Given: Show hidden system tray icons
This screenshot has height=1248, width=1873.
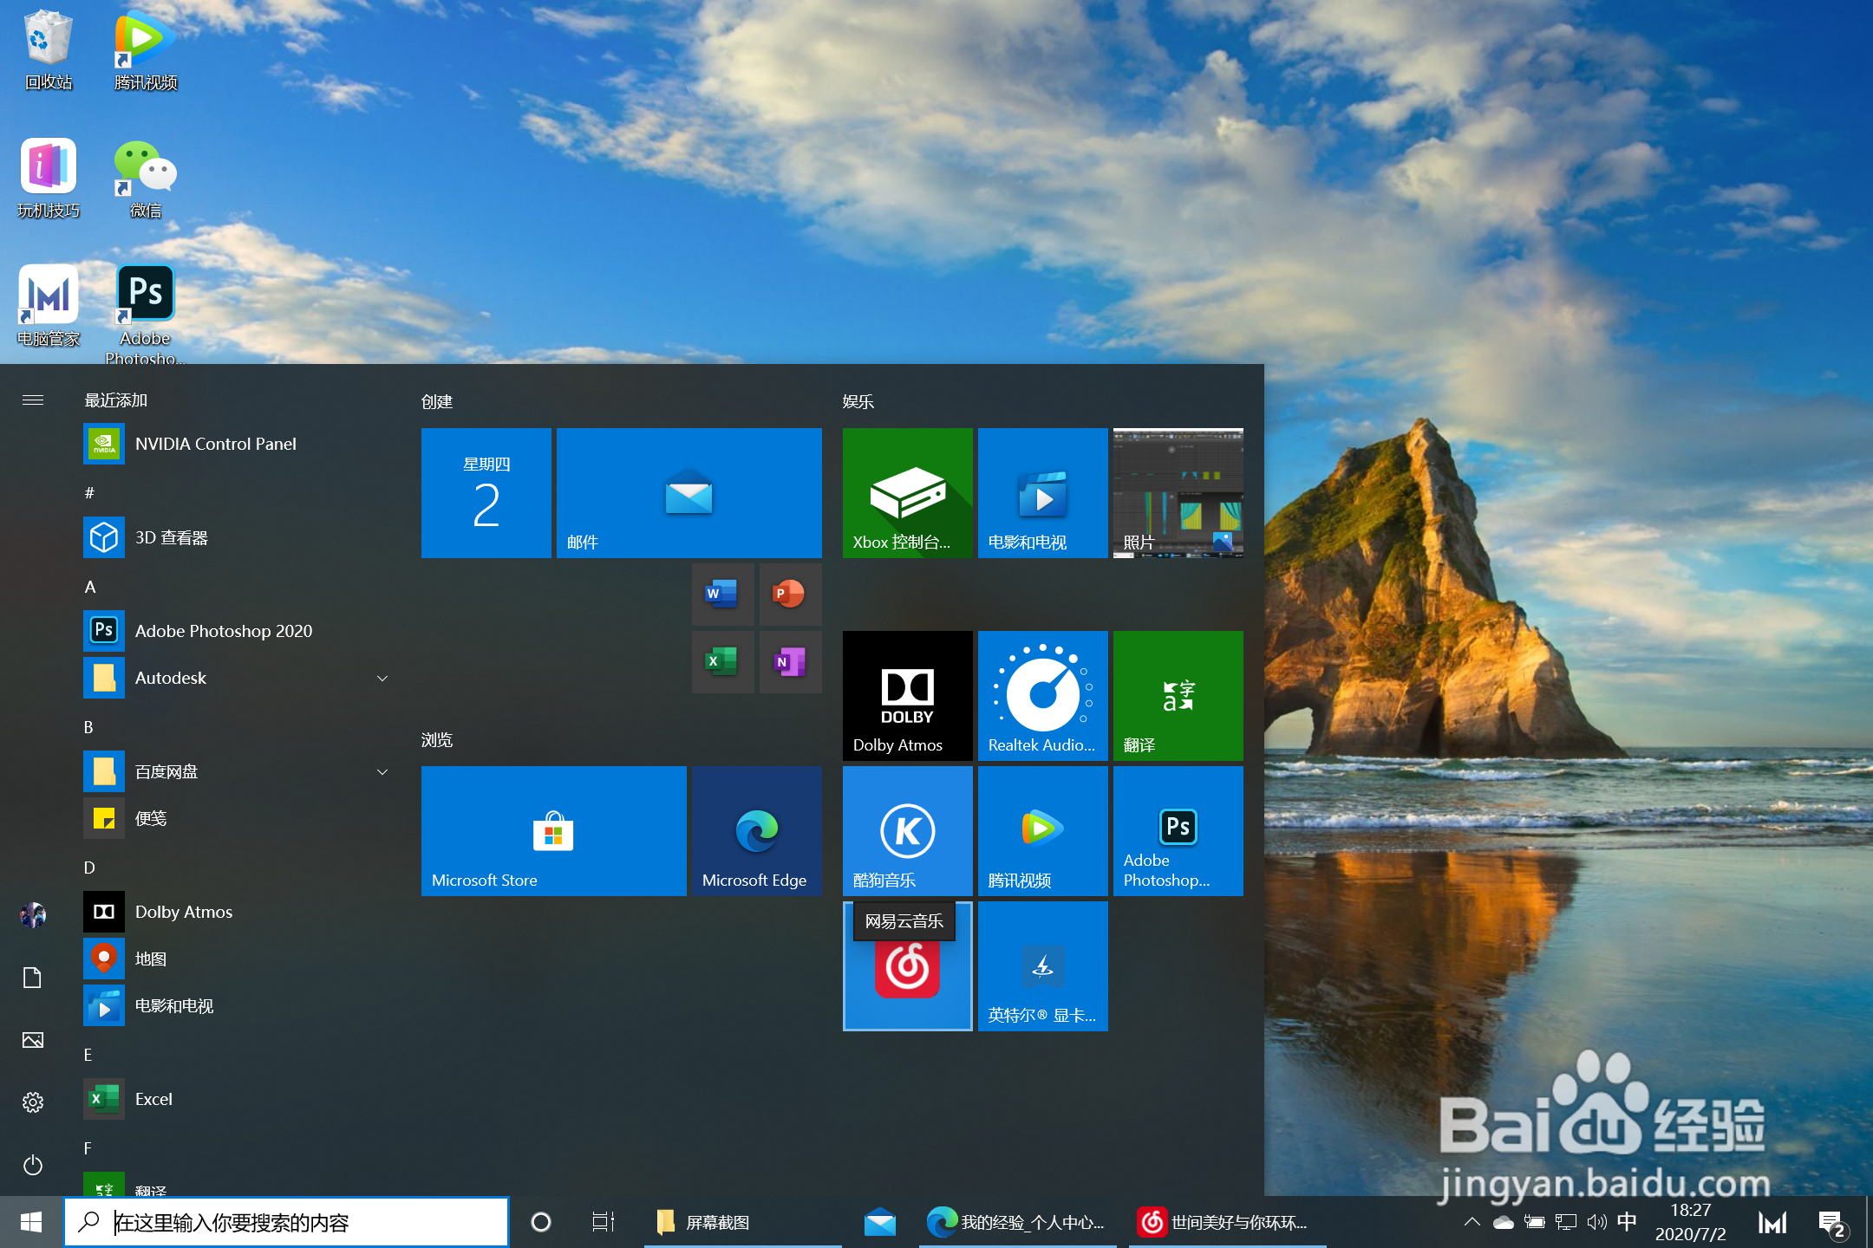Looking at the screenshot, I should [1472, 1222].
